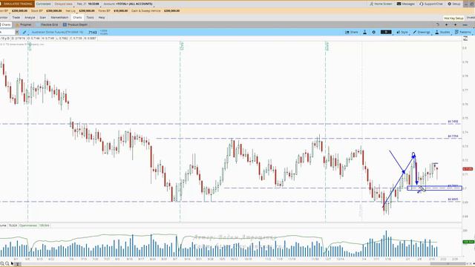The height and width of the screenshot is (267, 475).
Task: Click the zoom out magnifier icon
Action: 7,264
